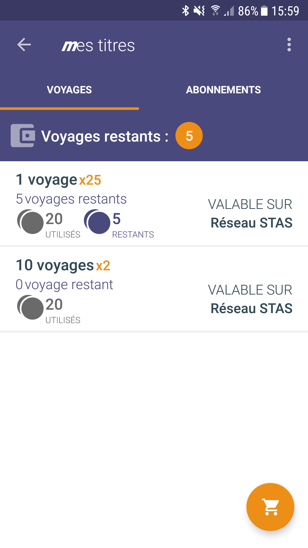Viewport: 308px width, 548px height.
Task: Tap the mes titres header title
Action: pos(98,45)
